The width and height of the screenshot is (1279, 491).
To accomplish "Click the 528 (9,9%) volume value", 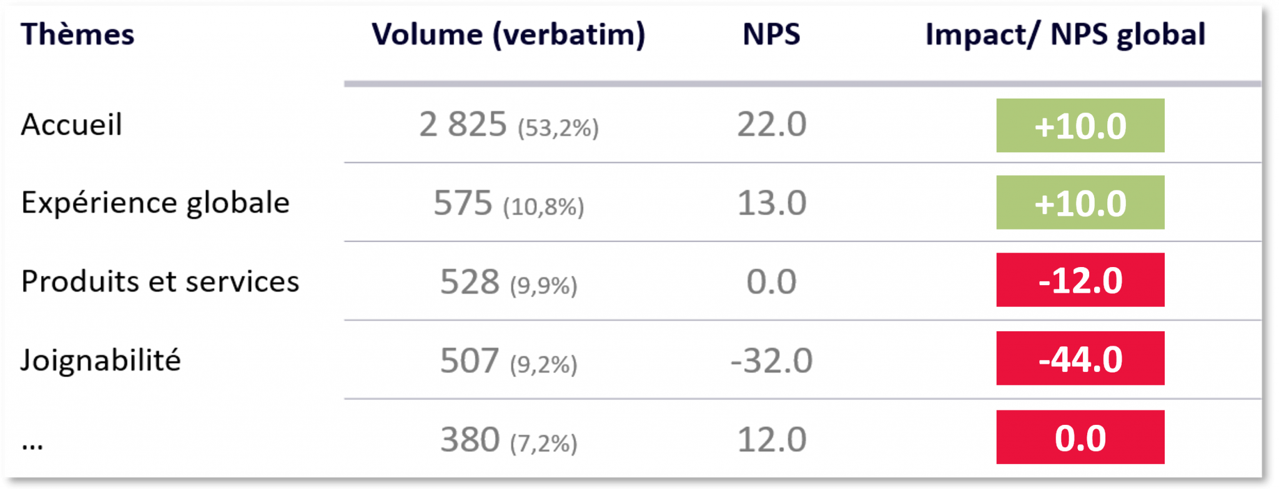I will coord(508,282).
